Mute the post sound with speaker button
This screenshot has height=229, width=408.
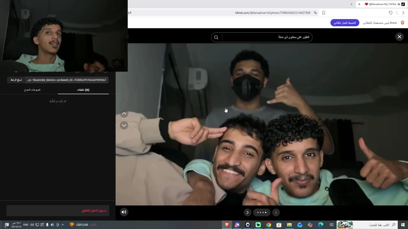[124, 212]
